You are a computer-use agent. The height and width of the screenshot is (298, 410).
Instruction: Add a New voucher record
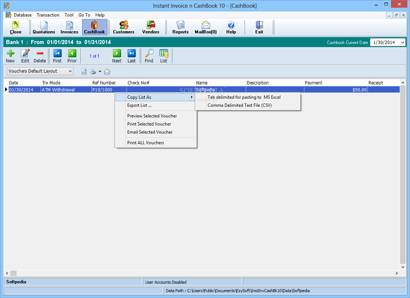tap(10, 56)
